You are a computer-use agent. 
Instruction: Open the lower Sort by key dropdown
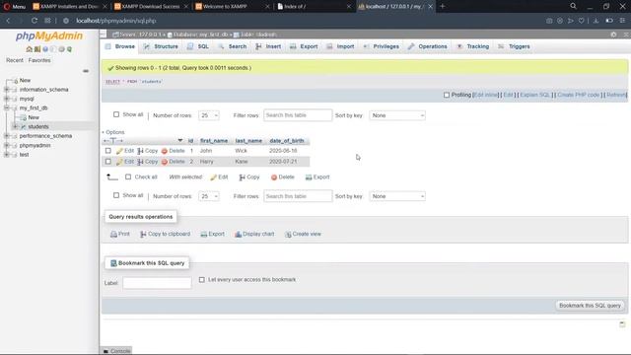click(x=397, y=196)
